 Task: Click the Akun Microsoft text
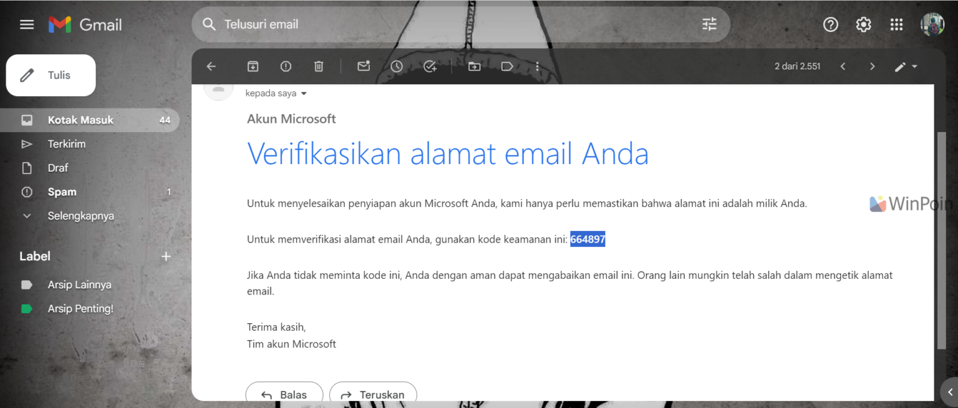coord(291,119)
